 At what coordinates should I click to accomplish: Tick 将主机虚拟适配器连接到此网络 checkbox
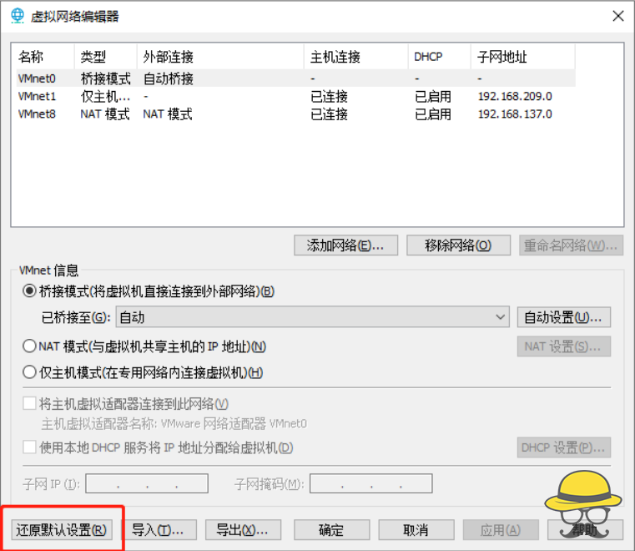[29, 403]
